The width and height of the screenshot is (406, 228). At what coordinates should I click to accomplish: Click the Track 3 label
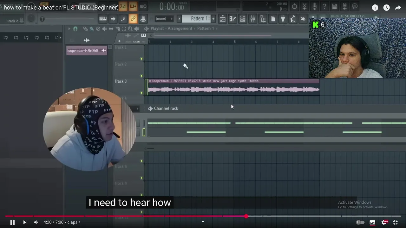pos(121,81)
